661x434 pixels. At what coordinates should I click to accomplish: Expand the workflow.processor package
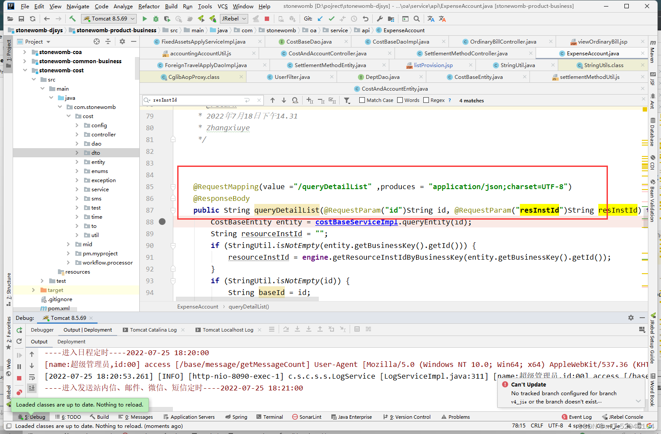[68, 262]
